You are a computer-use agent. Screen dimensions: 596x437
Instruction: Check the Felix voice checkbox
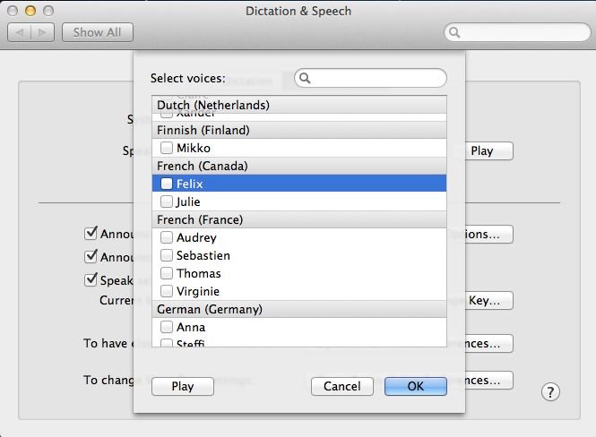click(x=167, y=184)
